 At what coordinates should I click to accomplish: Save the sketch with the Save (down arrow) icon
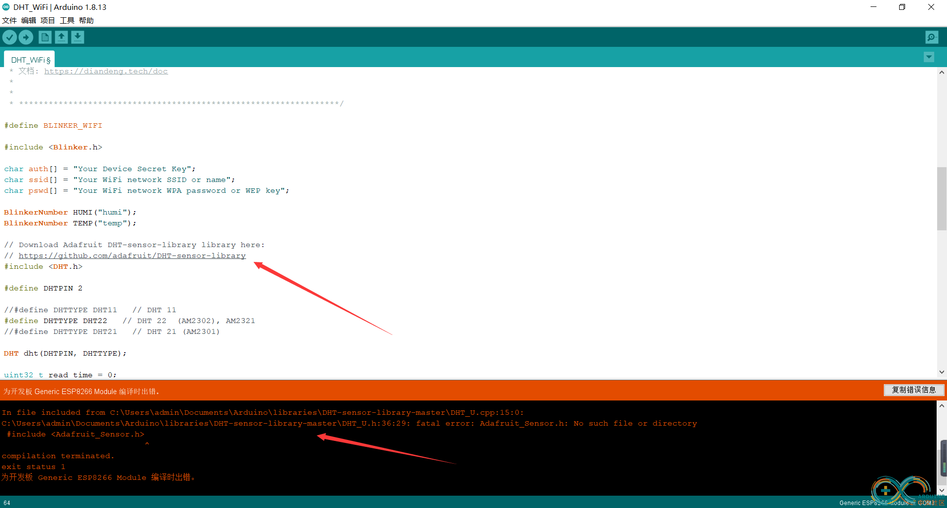click(x=77, y=37)
